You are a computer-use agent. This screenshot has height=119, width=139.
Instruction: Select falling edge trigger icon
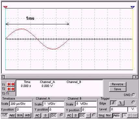coord(121,103)
